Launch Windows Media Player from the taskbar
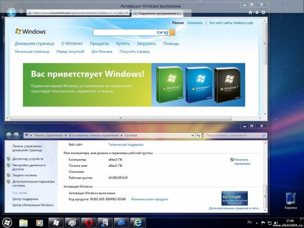 (39, 223)
